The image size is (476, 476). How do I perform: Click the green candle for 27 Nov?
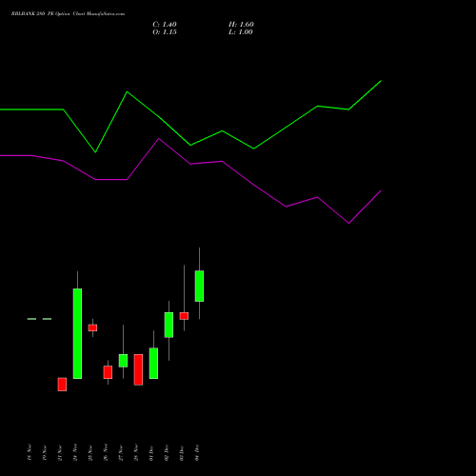click(x=123, y=361)
